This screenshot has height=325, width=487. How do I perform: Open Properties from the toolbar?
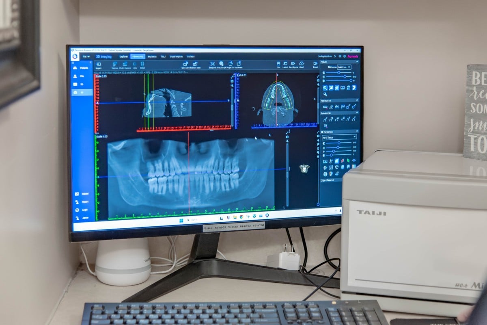point(231,64)
